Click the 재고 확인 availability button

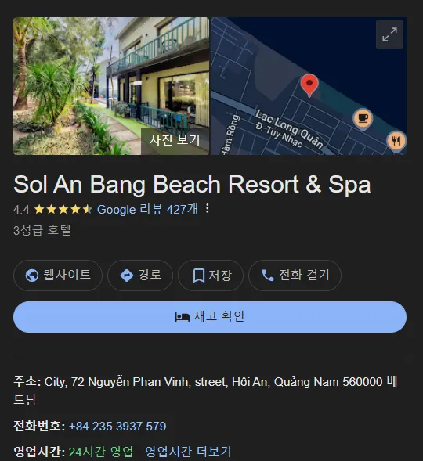[x=210, y=317]
